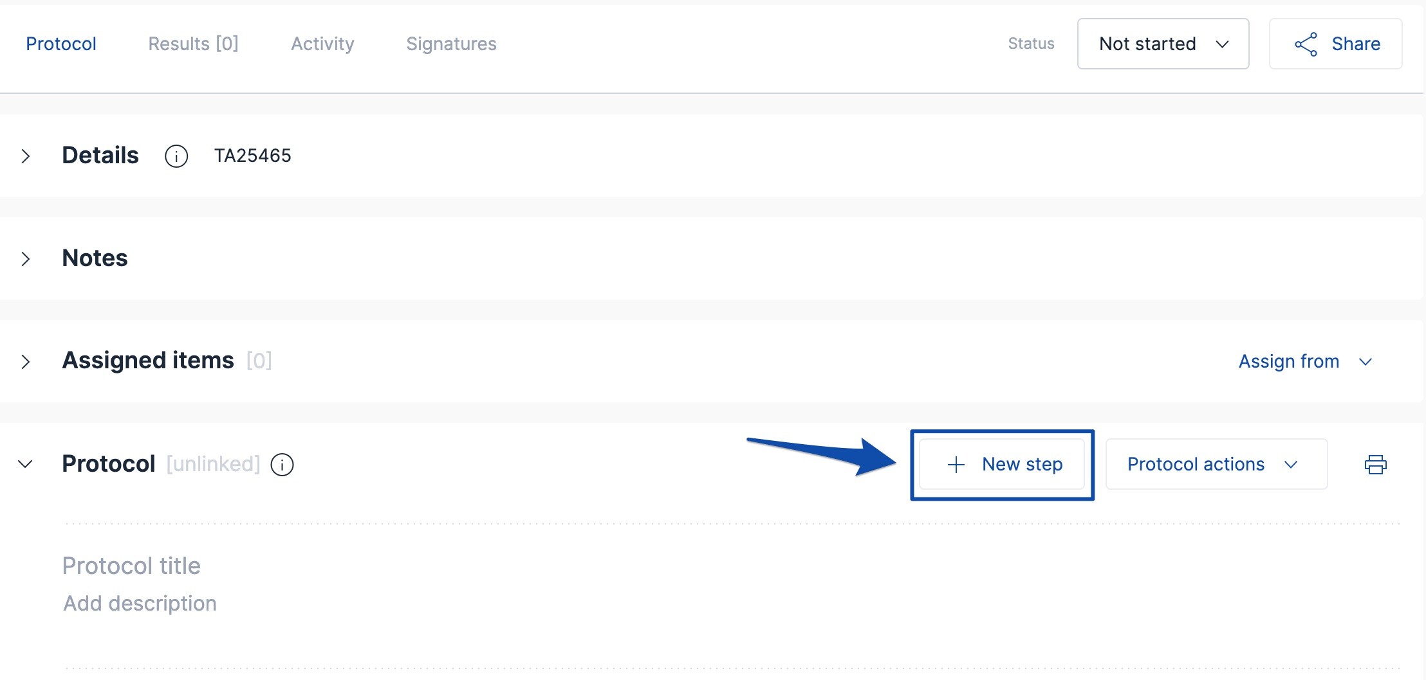
Task: Collapse the Protocol section
Action: coord(26,465)
